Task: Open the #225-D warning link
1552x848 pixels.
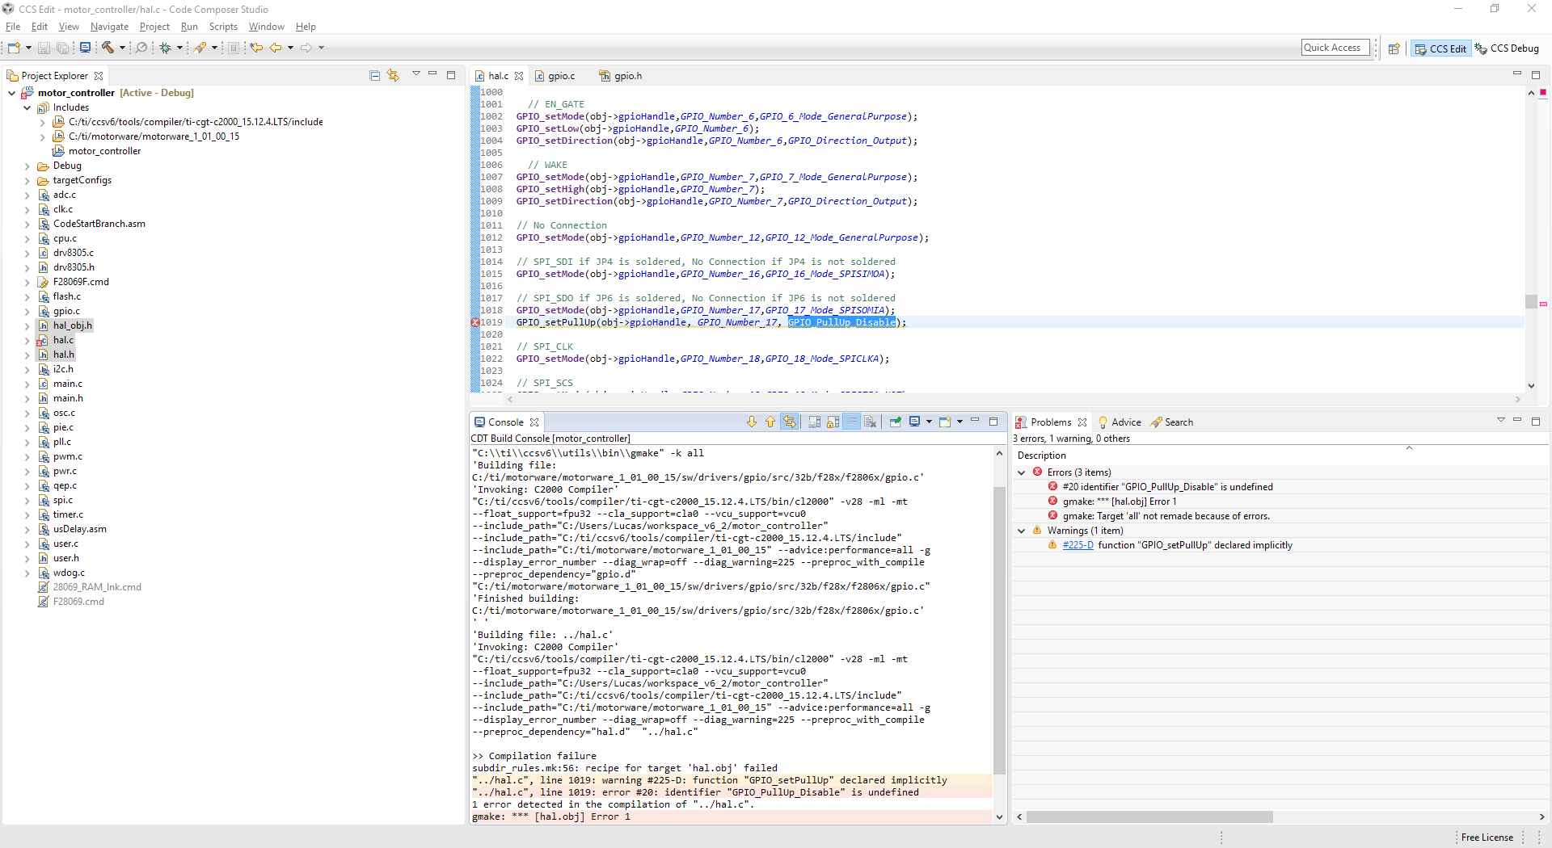Action: coord(1078,545)
